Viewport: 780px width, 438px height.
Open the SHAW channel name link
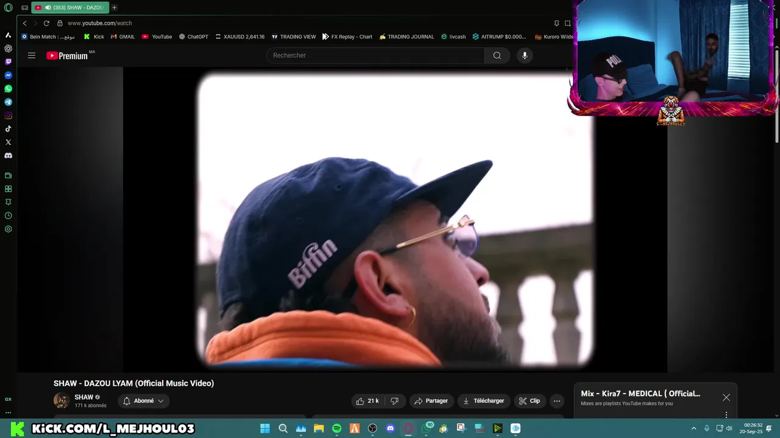84,397
